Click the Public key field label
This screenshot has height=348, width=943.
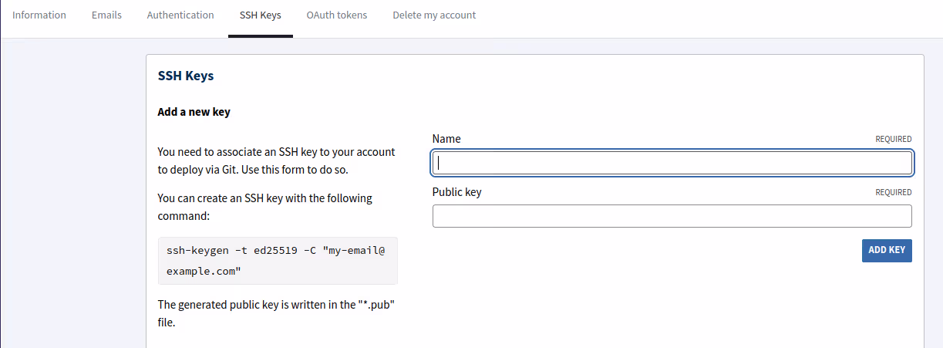tap(456, 192)
